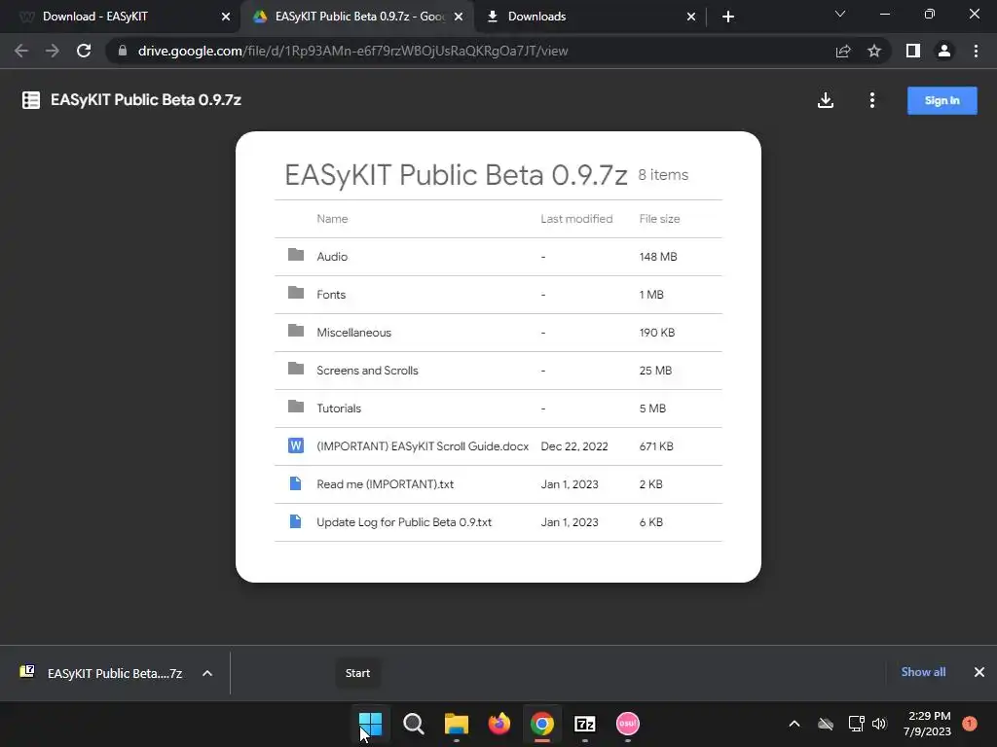Select Screens and Scrolls name
This screenshot has width=997, height=747.
click(x=367, y=371)
